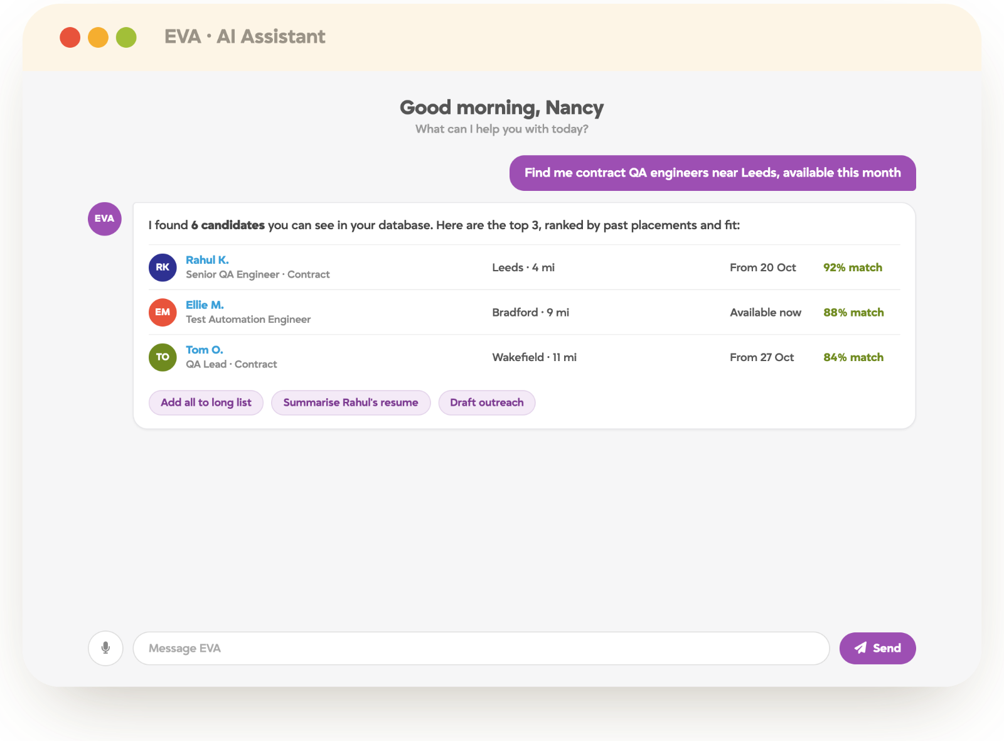1004x741 pixels.
Task: Click the red close window dot
Action: click(70, 37)
